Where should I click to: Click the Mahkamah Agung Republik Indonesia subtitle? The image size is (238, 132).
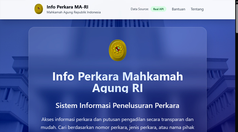click(x=74, y=12)
